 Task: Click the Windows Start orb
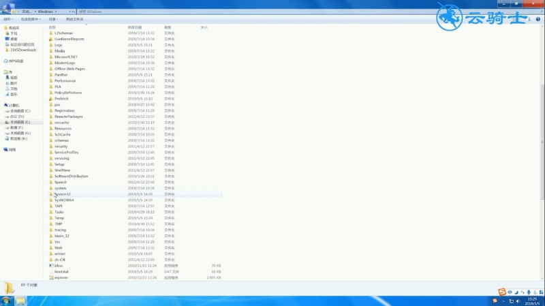tap(6, 301)
